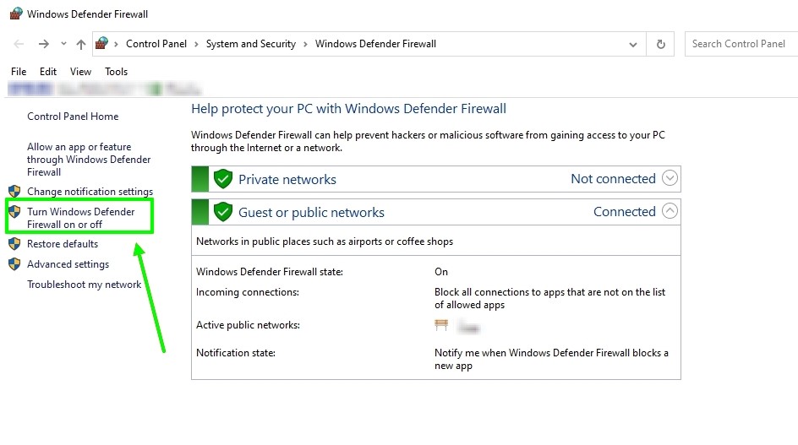
Task: Open Advanced settings link
Action: click(68, 264)
